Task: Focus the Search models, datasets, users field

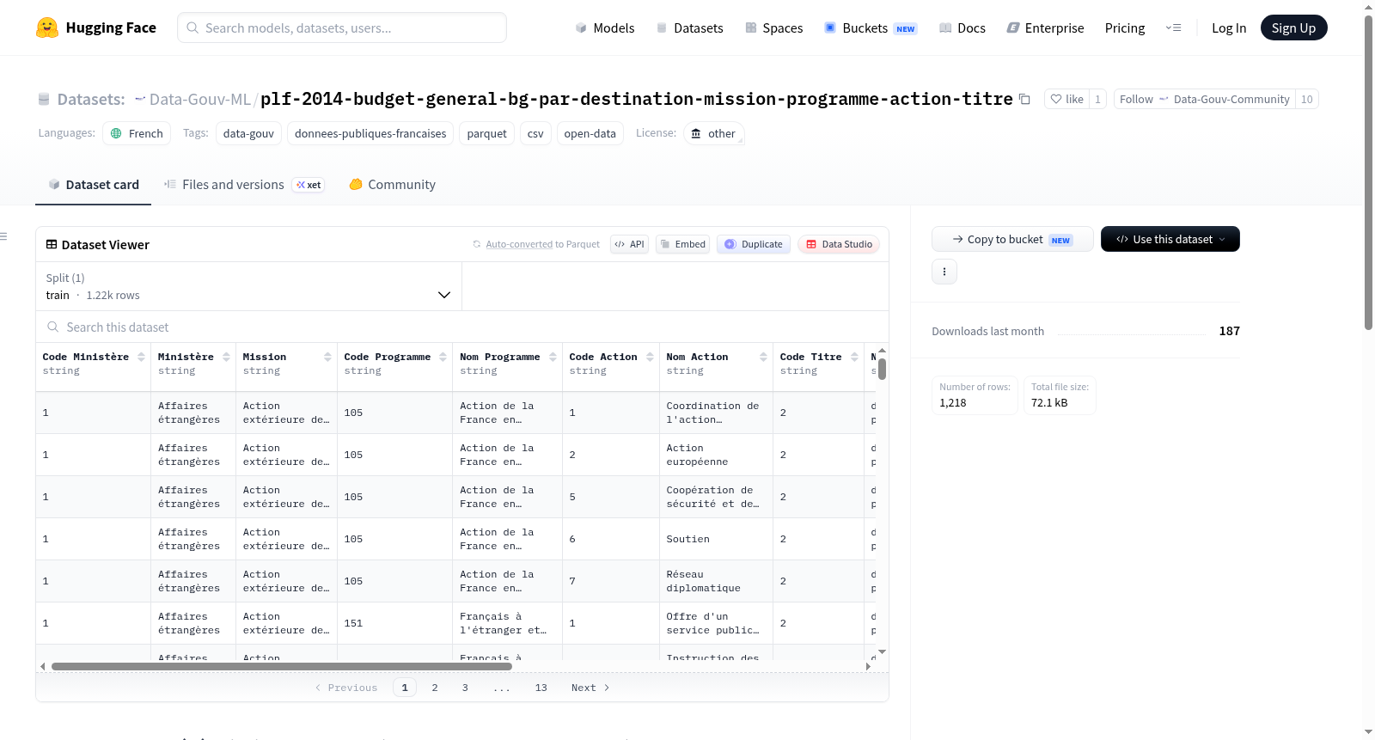Action: tap(342, 28)
